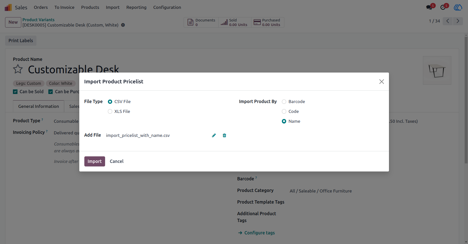The image size is (468, 244).
Task: Edit the uploaded file with pencil icon
Action: point(214,135)
